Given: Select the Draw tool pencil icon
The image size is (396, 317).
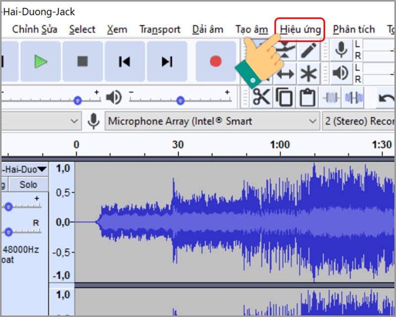Looking at the screenshot, I should (309, 50).
